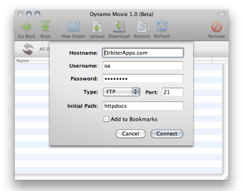Focus the Hostname field
242x191 pixels.
[x=143, y=53]
